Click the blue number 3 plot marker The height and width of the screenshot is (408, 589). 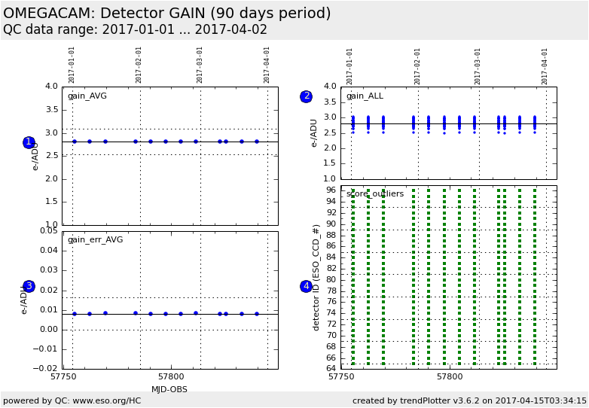tap(29, 286)
